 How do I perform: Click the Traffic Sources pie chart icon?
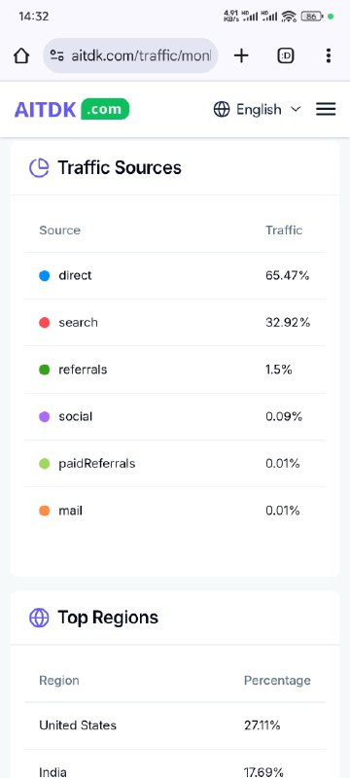[x=39, y=167]
